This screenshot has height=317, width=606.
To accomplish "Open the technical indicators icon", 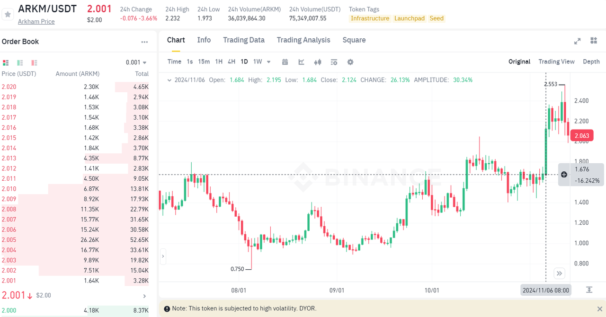I will coord(302,62).
